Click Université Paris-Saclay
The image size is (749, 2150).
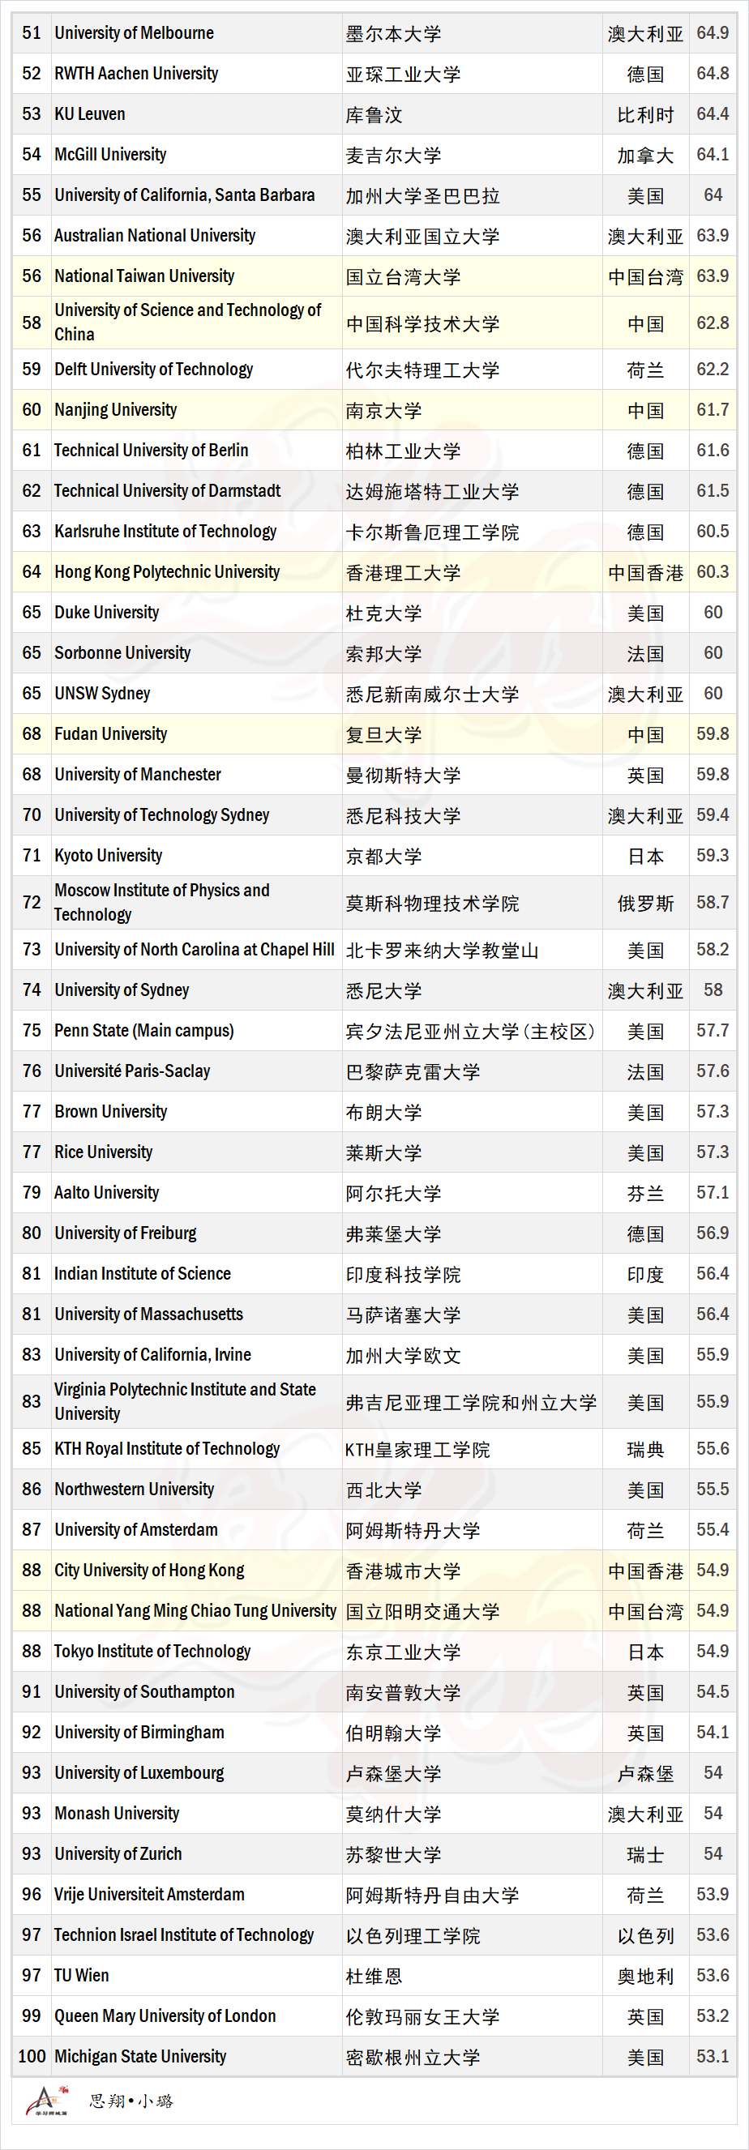click(133, 1071)
